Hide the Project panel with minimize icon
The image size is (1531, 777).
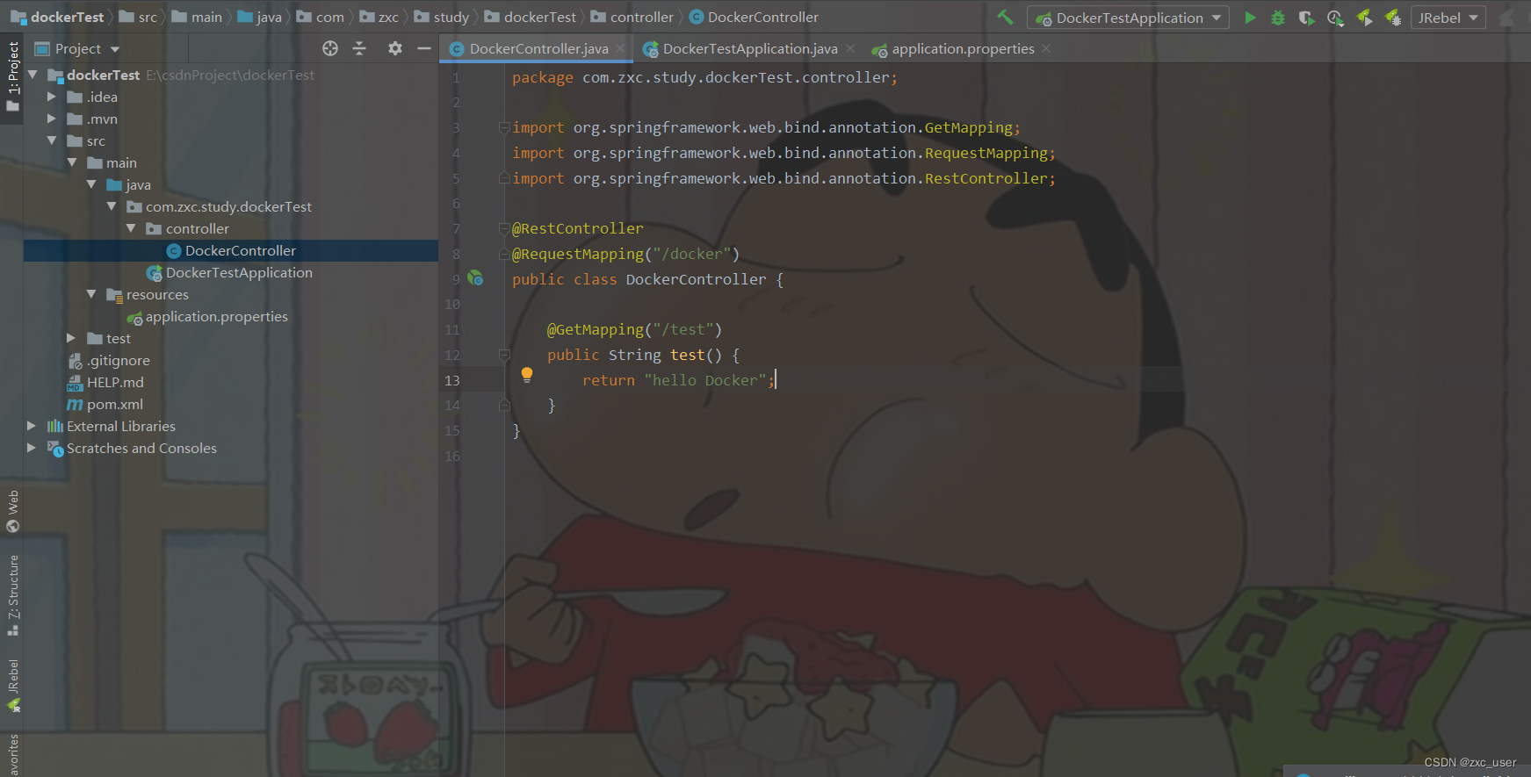pos(424,48)
